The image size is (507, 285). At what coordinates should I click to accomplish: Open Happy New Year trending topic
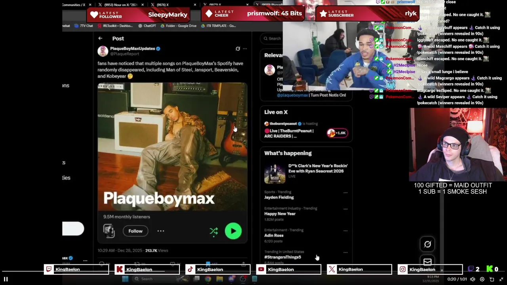point(280,214)
